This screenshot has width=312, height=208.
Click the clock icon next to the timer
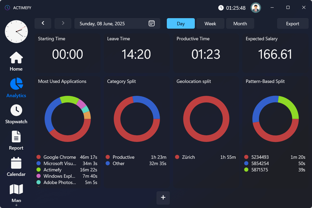(x=221, y=8)
